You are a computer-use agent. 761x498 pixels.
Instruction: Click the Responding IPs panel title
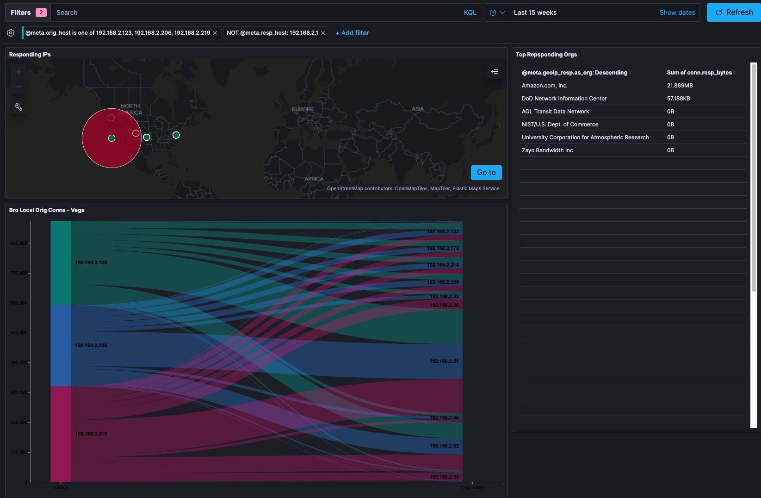(30, 55)
